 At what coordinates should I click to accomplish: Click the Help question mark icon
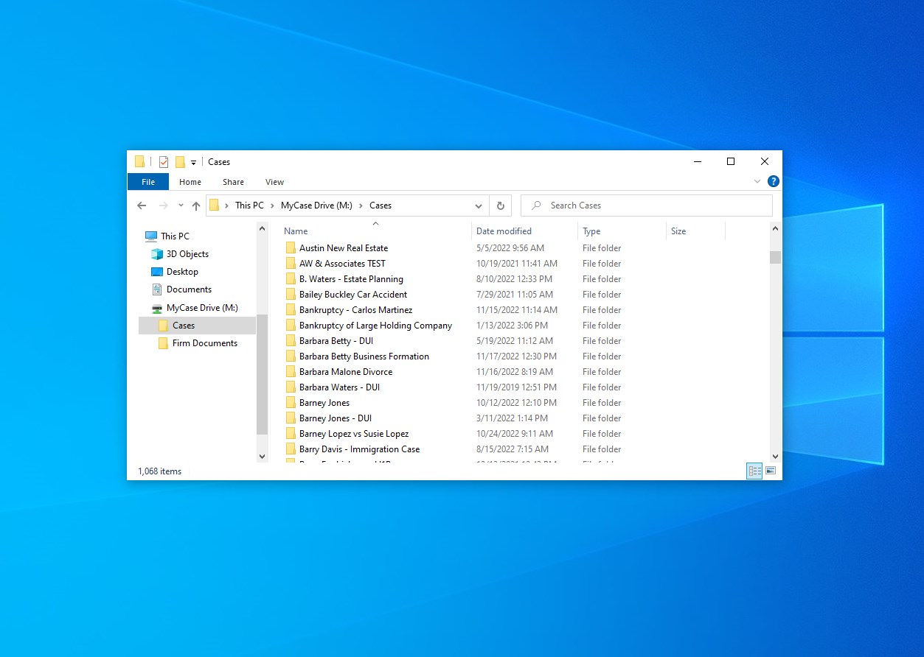(773, 181)
